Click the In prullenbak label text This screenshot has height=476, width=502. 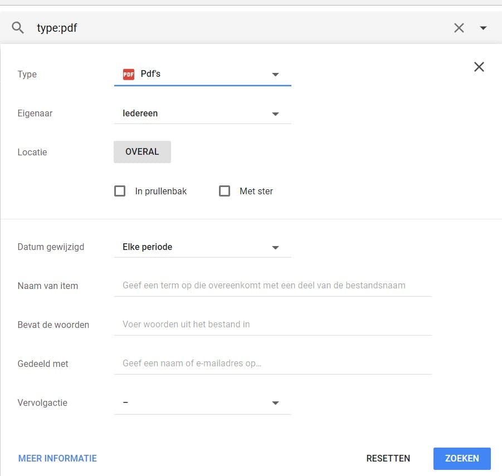pyautogui.click(x=161, y=191)
